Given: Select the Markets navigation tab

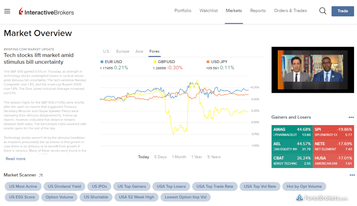Looking at the screenshot, I should pos(234,11).
